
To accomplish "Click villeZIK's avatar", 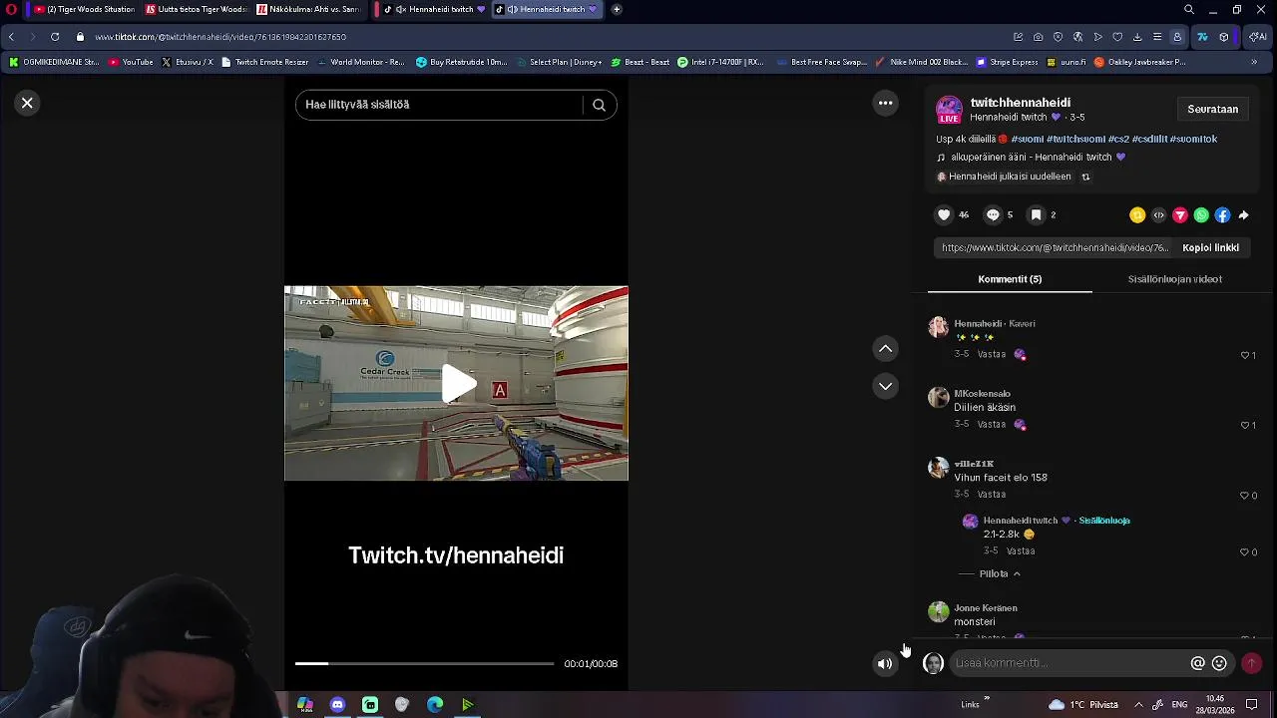I will [x=938, y=468].
